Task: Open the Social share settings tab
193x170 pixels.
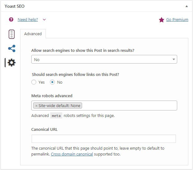Action: pyautogui.click(x=12, y=48)
